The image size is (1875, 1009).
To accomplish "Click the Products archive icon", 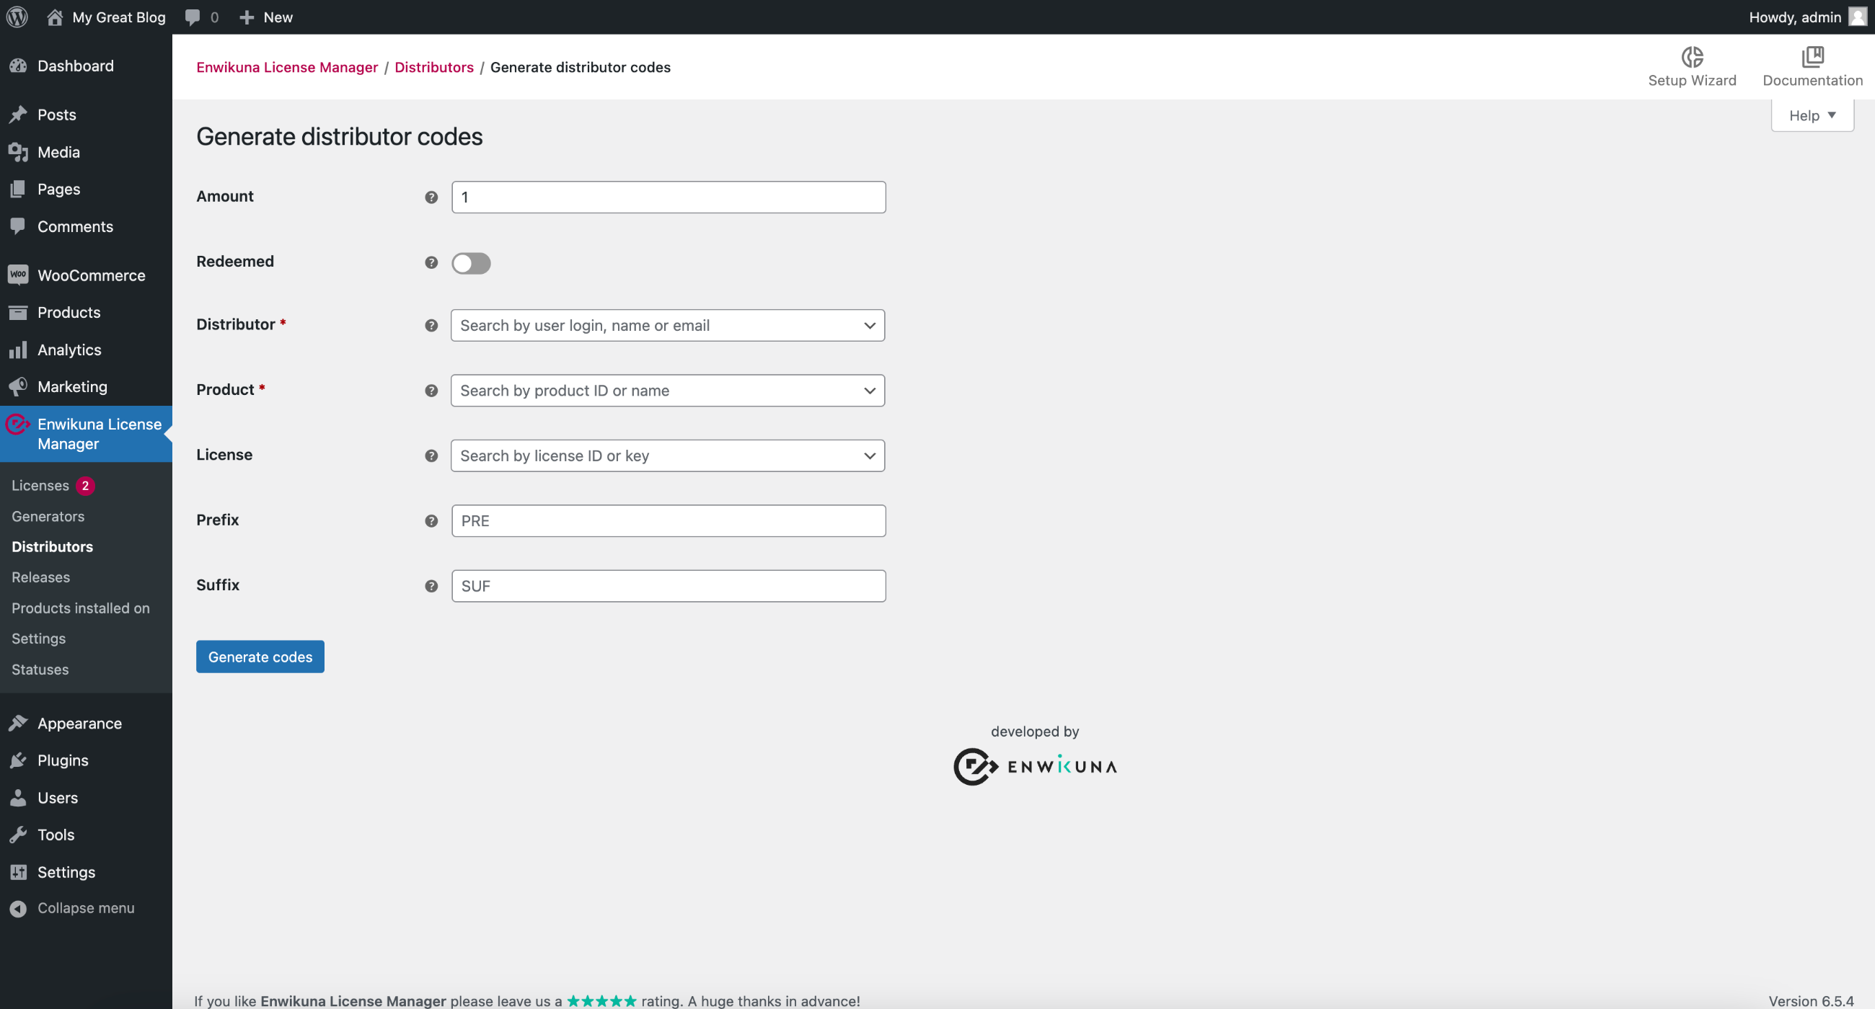I will click(x=18, y=312).
